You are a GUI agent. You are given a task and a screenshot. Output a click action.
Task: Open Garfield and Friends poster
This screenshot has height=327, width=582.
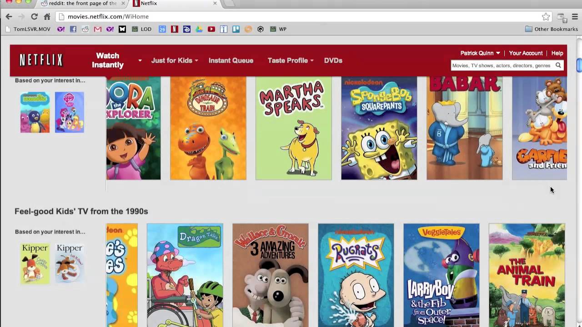coord(540,128)
